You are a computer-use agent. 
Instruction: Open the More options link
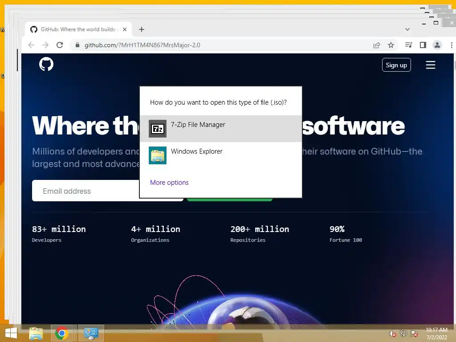tap(169, 182)
